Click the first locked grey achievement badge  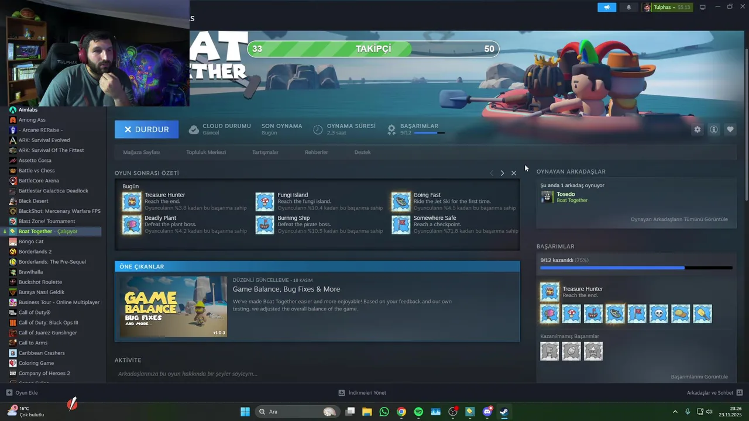click(x=549, y=351)
